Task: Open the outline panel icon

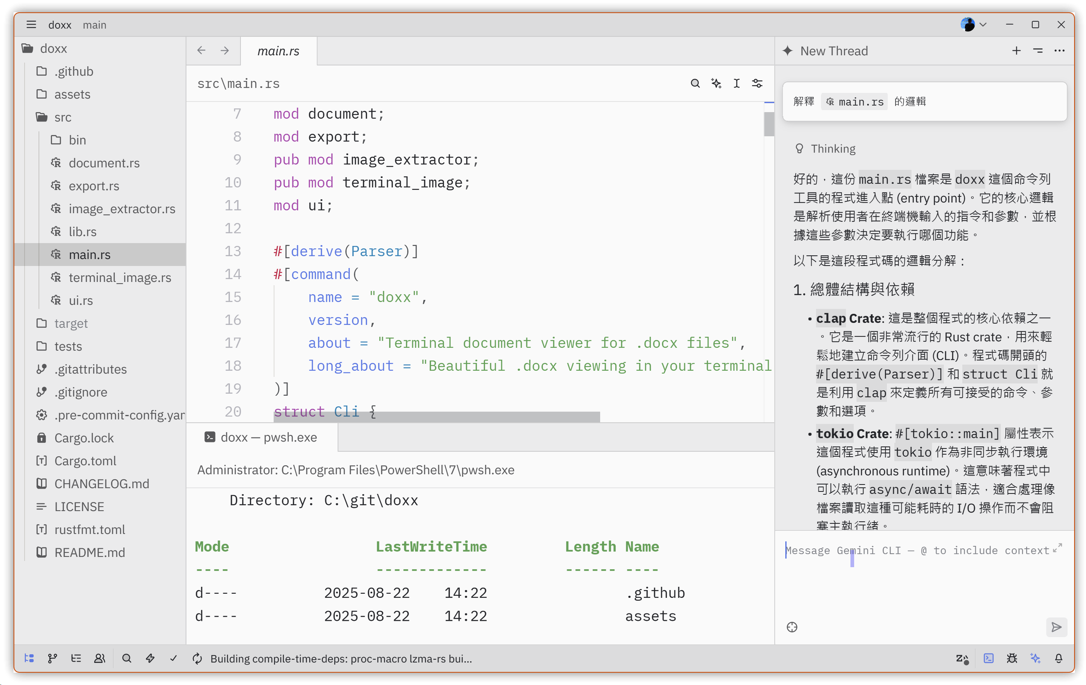Action: point(76,658)
